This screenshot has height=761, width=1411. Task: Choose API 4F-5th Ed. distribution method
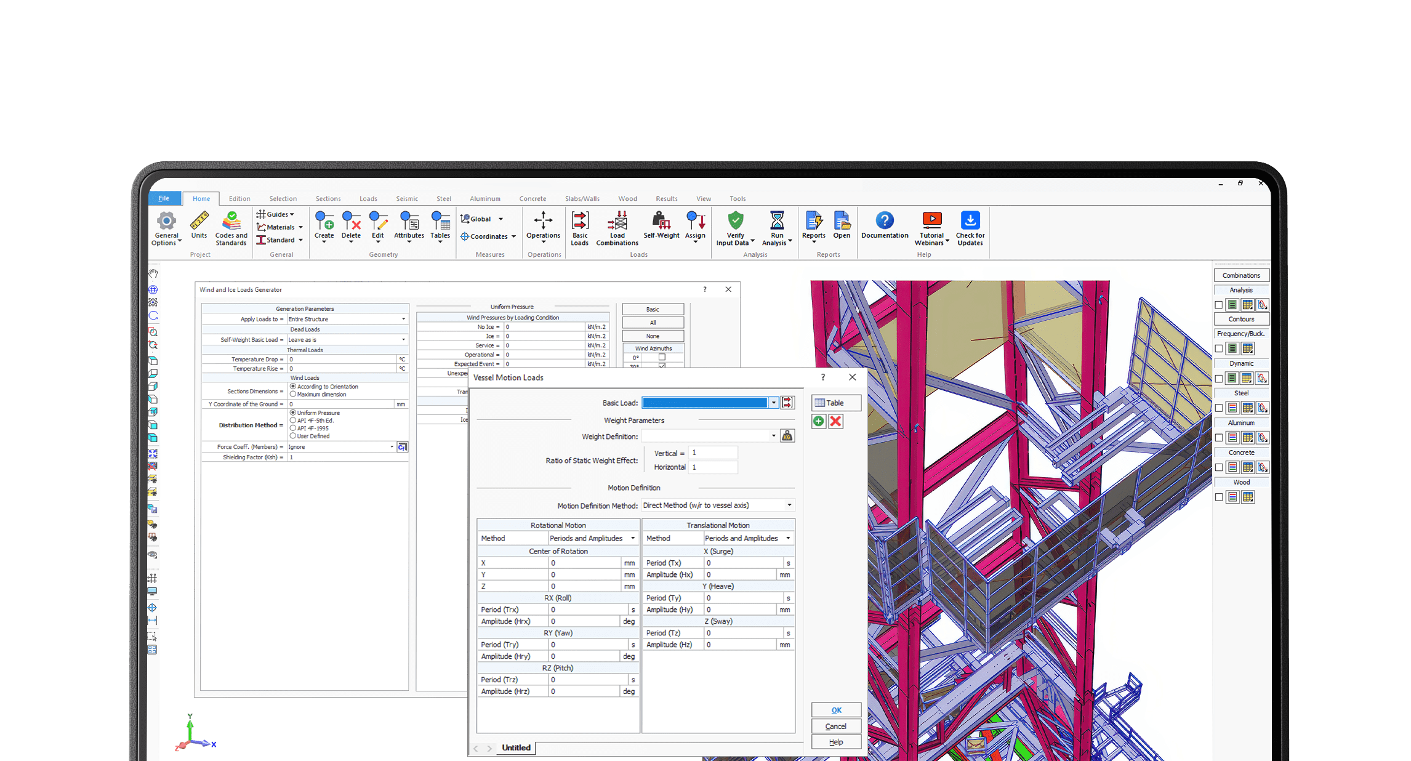coord(293,421)
